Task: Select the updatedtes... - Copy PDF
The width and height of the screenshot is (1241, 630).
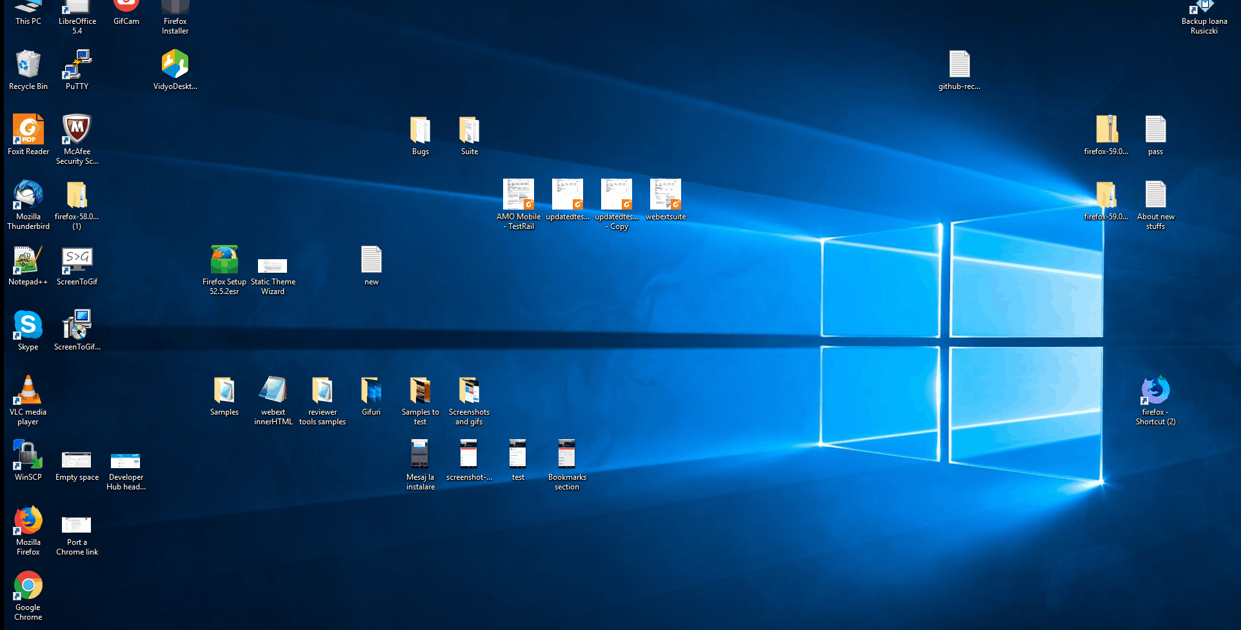Action: click(617, 205)
